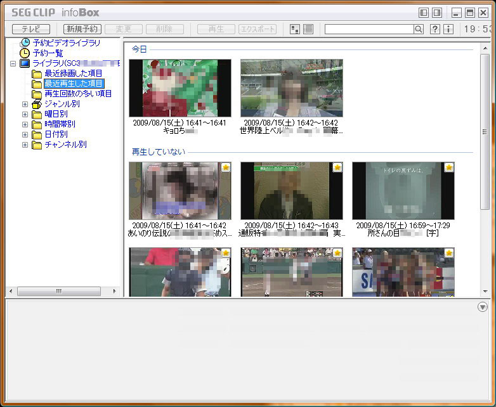Expand the チャンネル別 node
This screenshot has width=496, height=407.
coord(25,145)
